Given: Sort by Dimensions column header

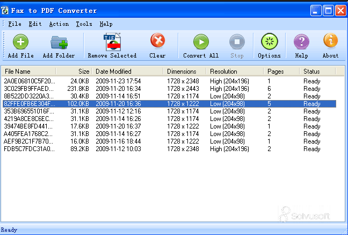Looking at the screenshot, I should 185,72.
